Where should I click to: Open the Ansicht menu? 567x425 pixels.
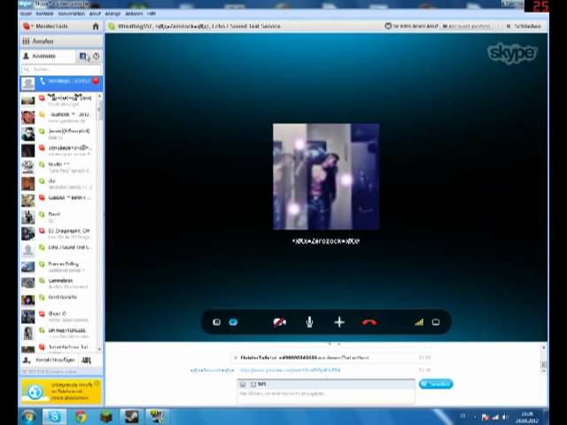[113, 13]
